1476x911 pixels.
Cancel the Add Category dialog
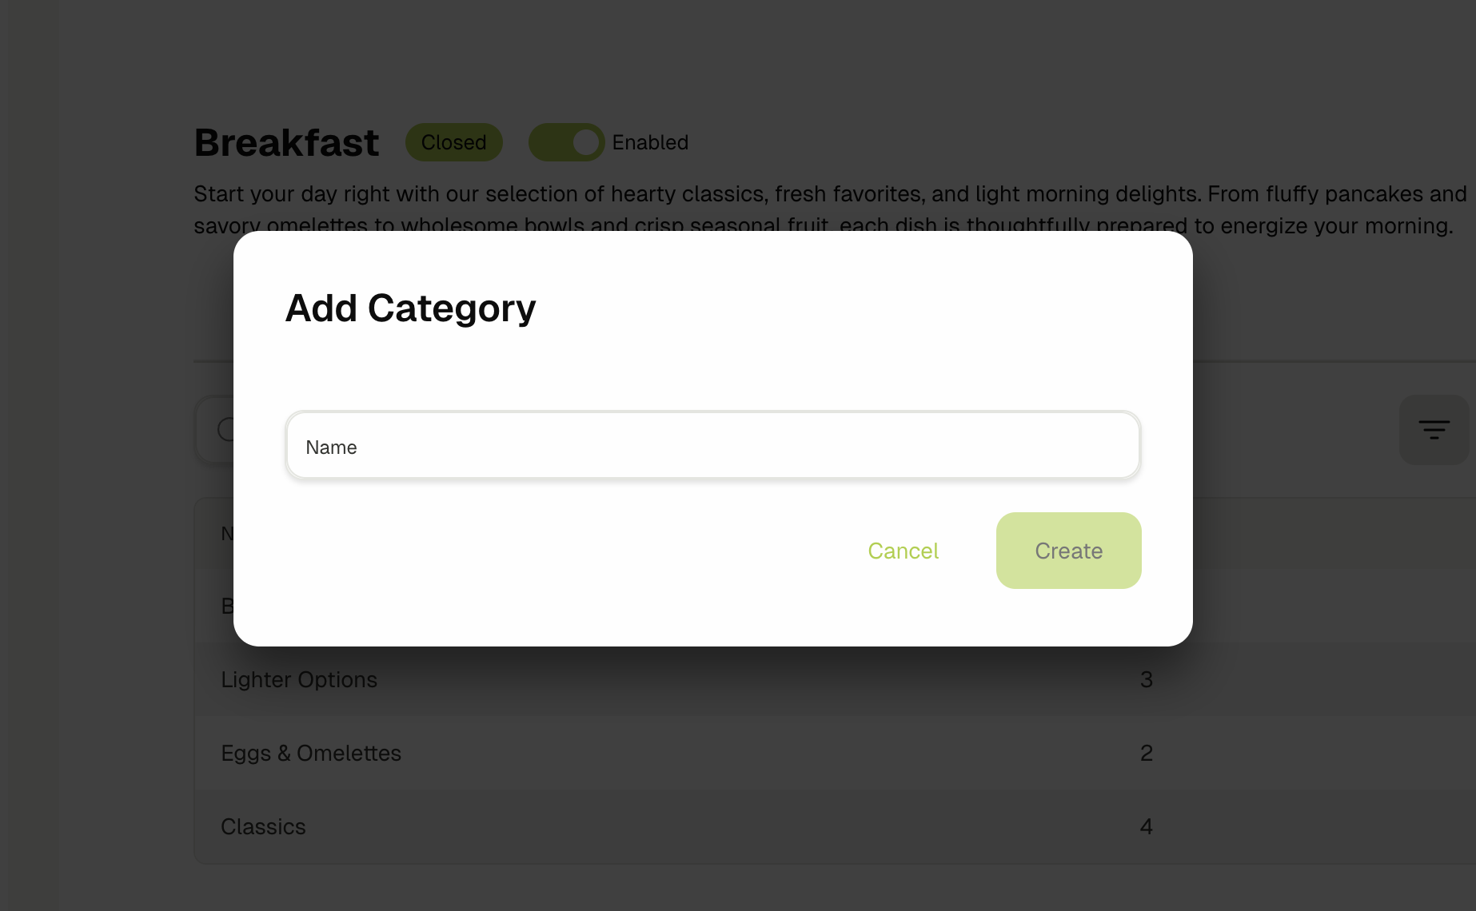(903, 551)
